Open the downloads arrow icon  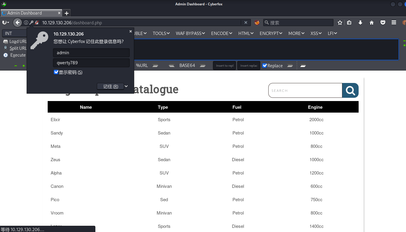(x=360, y=23)
